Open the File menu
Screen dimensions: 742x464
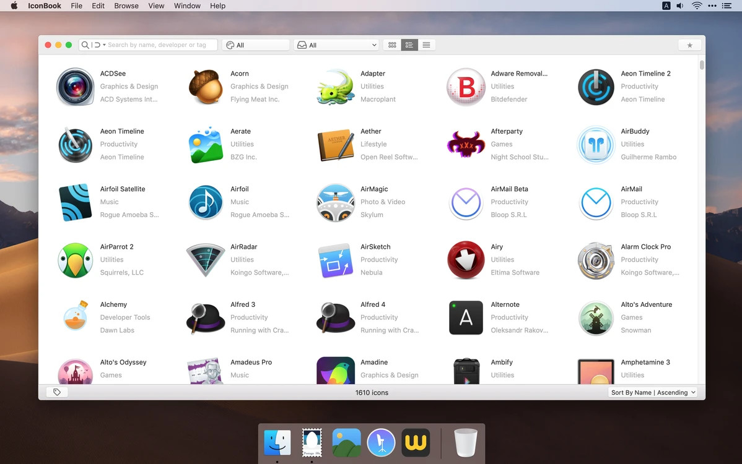point(76,6)
